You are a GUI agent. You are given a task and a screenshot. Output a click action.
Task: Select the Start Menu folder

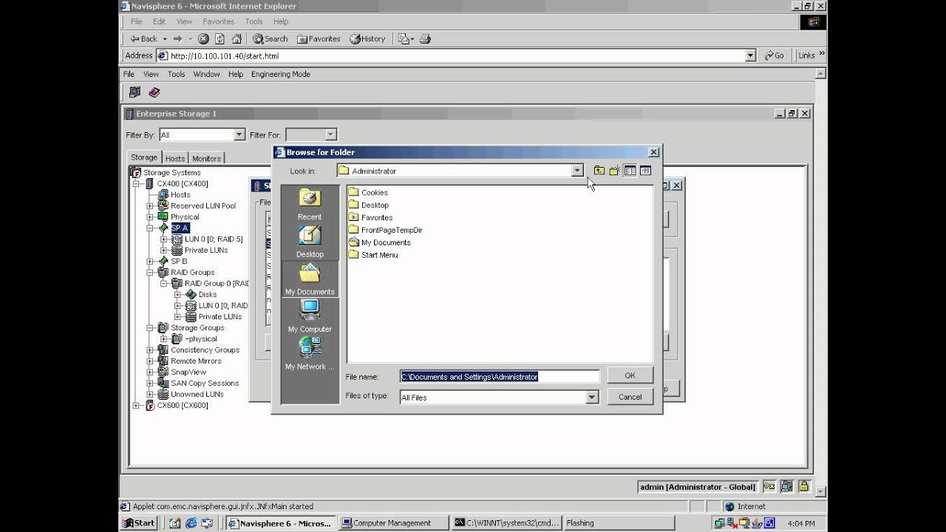pos(373,255)
